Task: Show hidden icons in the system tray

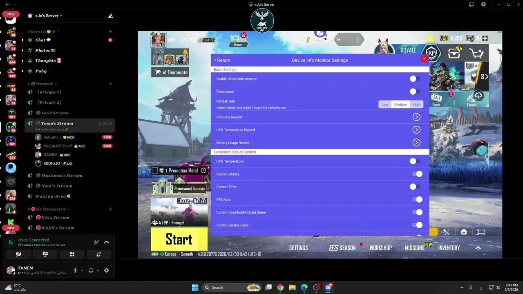Action: click(462, 287)
